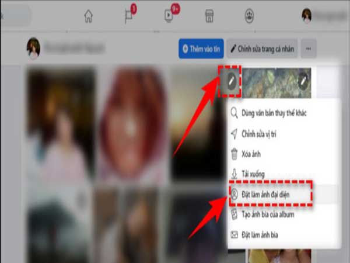Open the Marketplace store icon
Image resolution: width=350 pixels, height=263 pixels.
(x=209, y=16)
